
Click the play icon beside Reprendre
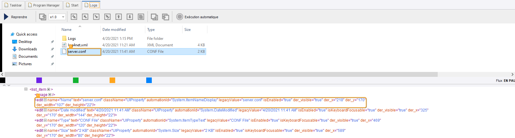(x=6, y=17)
